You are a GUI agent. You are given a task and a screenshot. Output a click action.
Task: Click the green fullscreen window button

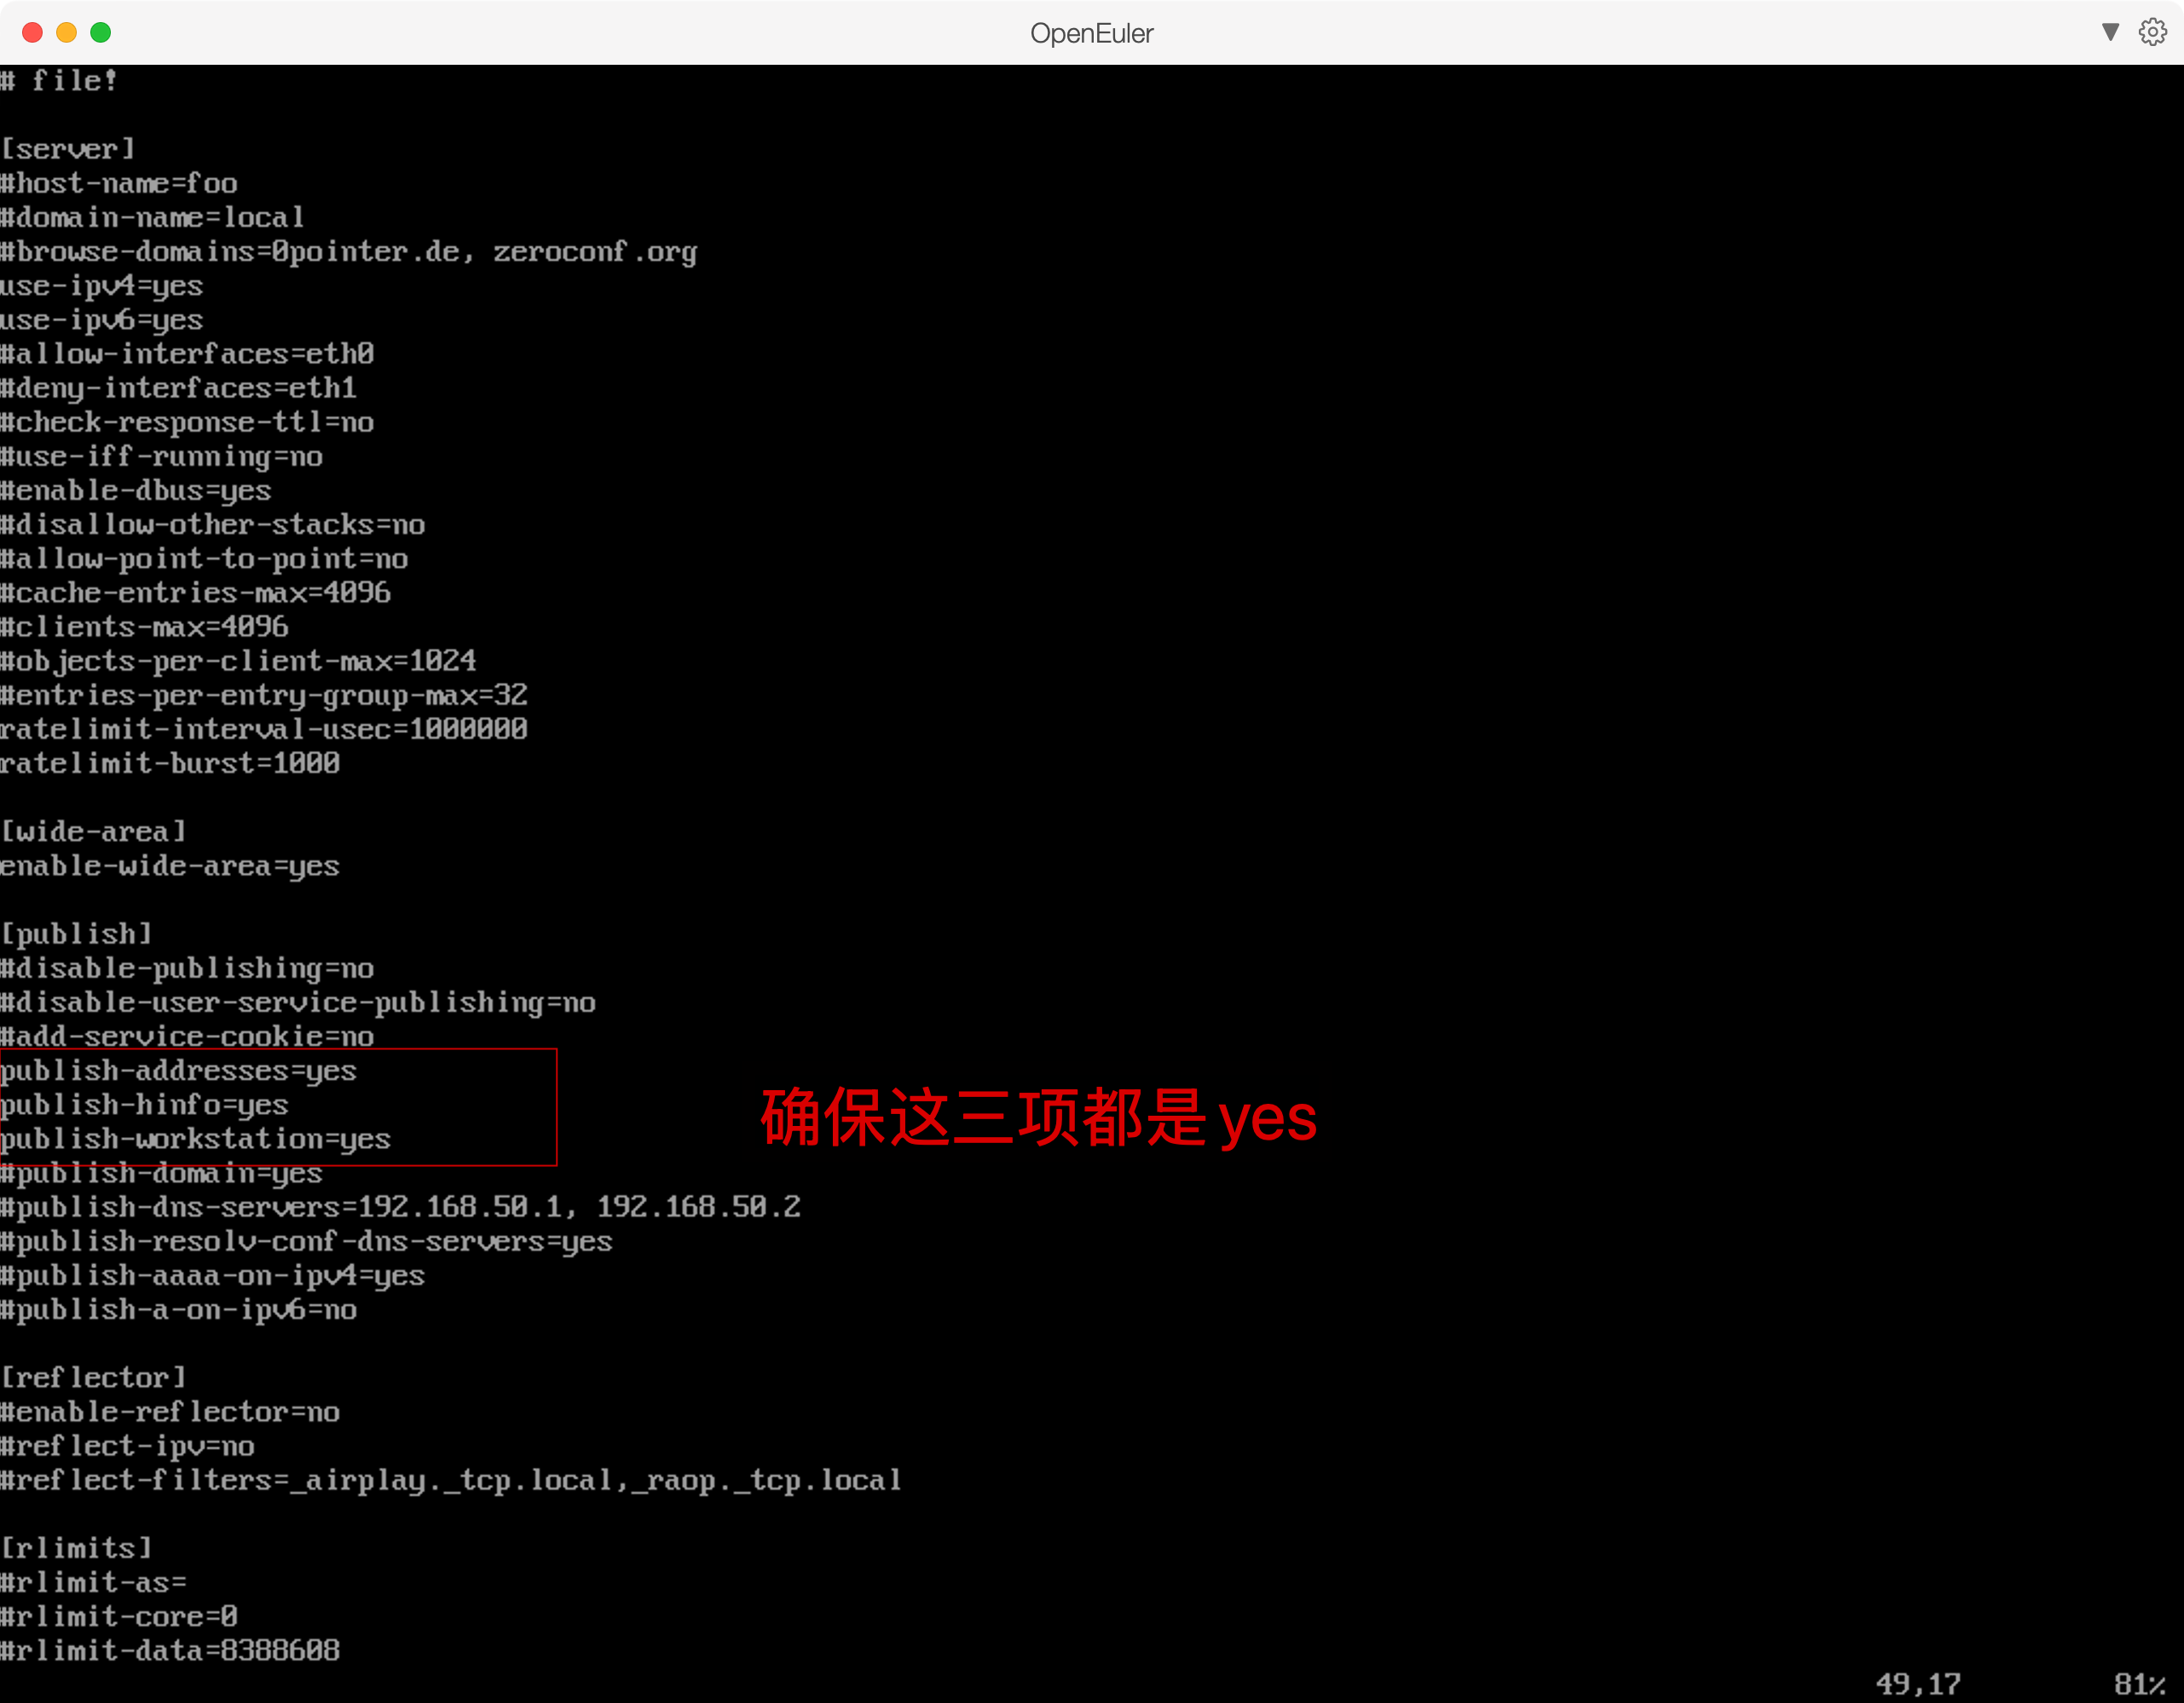coord(101,33)
